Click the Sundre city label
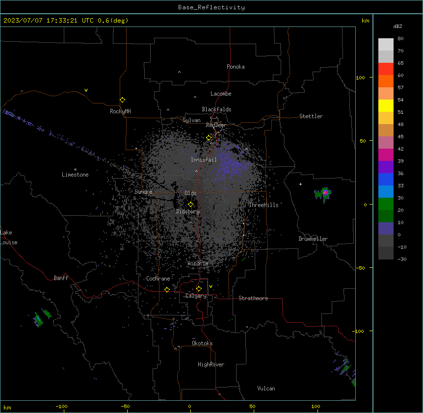The width and height of the screenshot is (423, 413). [143, 192]
